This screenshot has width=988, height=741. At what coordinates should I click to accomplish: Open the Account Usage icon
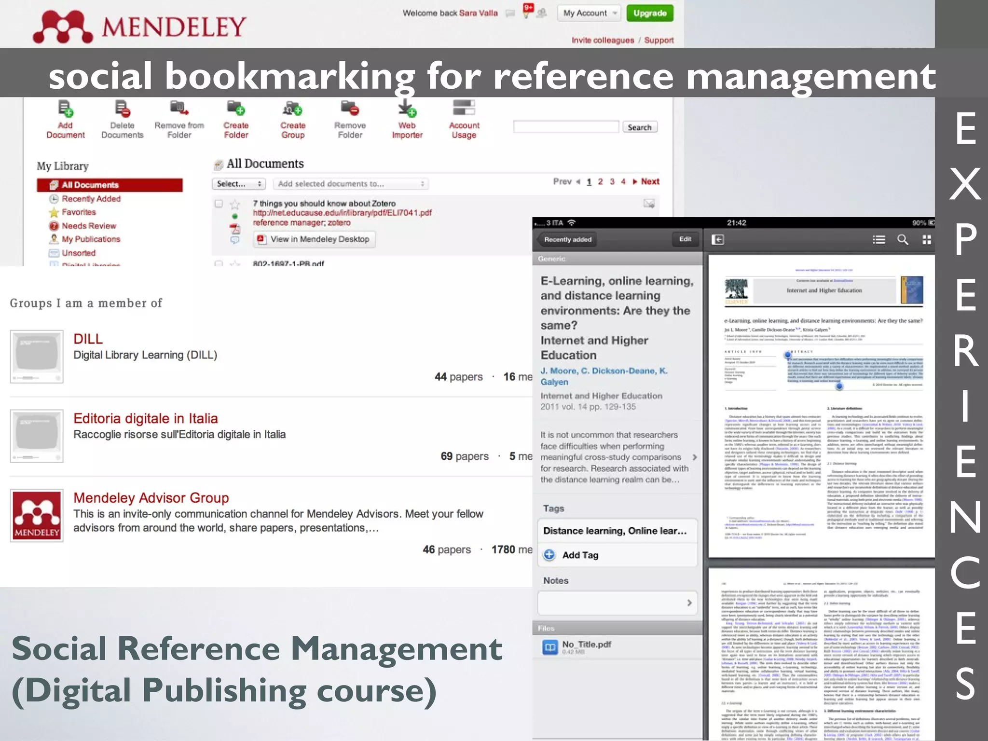(464, 108)
